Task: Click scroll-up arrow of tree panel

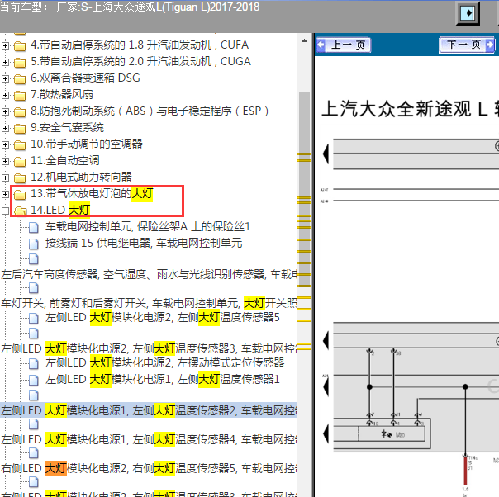Action: [304, 40]
